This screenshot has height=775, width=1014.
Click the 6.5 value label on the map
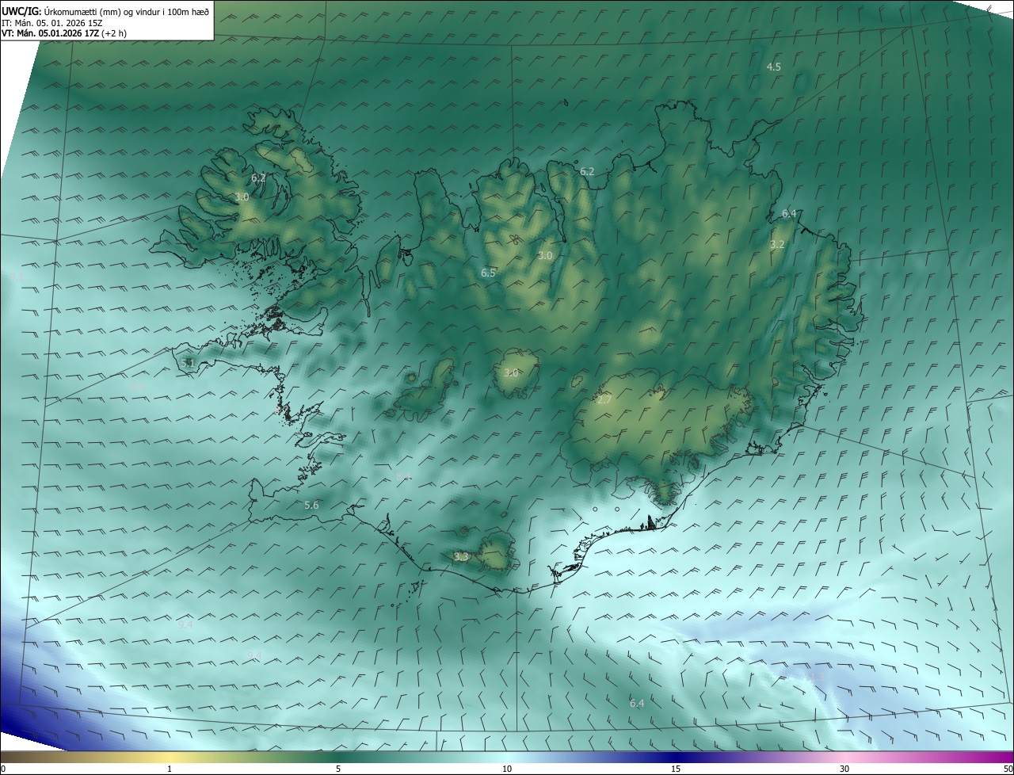click(488, 273)
